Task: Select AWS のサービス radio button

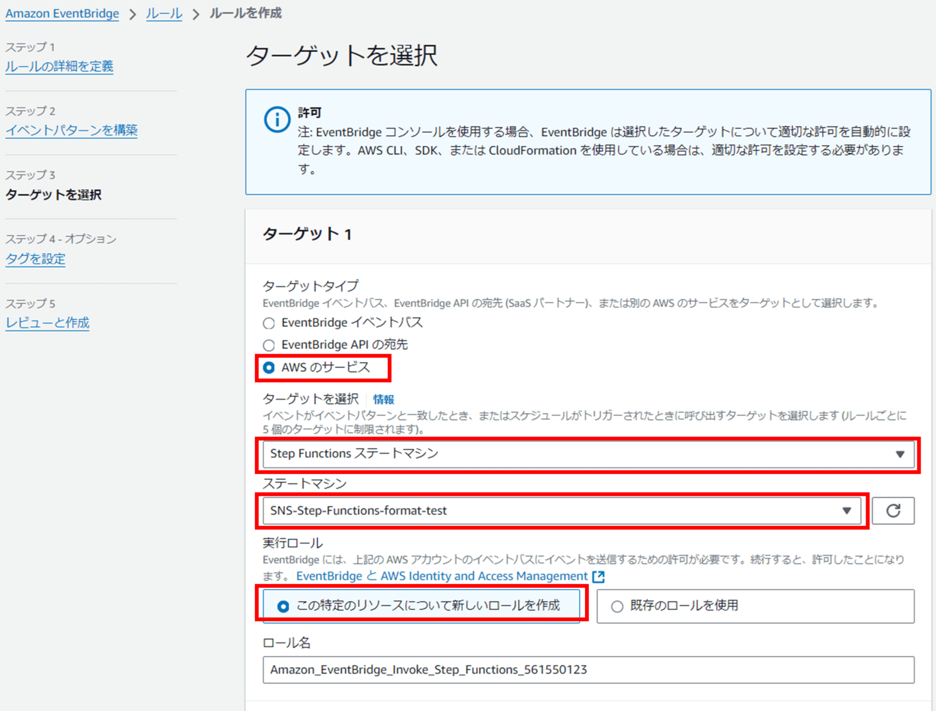Action: coord(269,368)
